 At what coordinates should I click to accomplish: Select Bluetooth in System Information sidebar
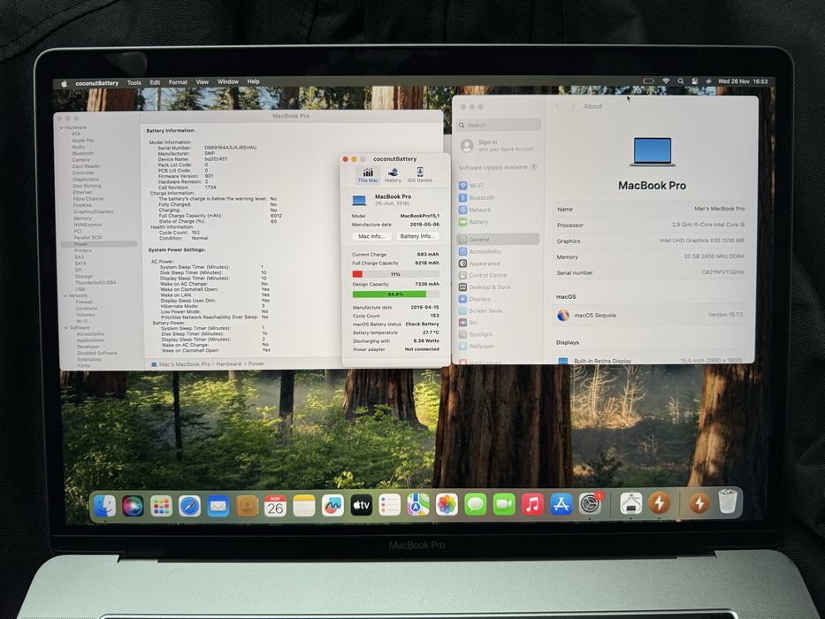[x=83, y=154]
